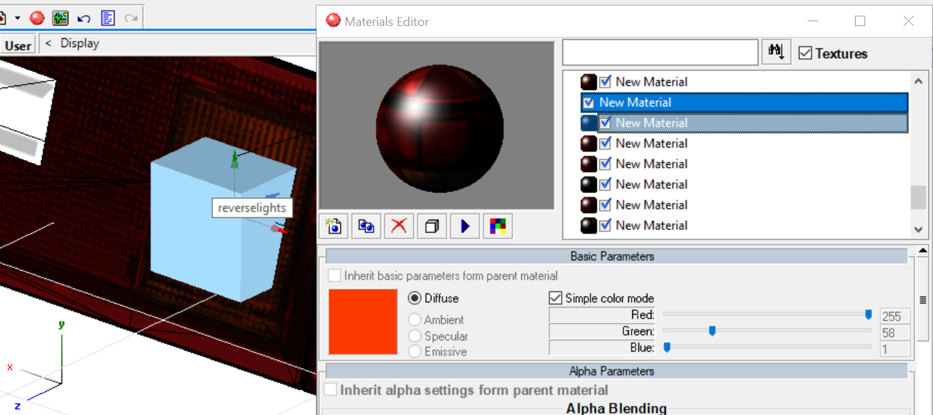This screenshot has width=933, height=415.
Task: Click the parameters panel scroll up arrow
Action: (x=923, y=252)
